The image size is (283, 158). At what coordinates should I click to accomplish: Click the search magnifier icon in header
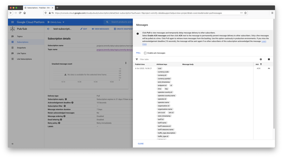107,22
